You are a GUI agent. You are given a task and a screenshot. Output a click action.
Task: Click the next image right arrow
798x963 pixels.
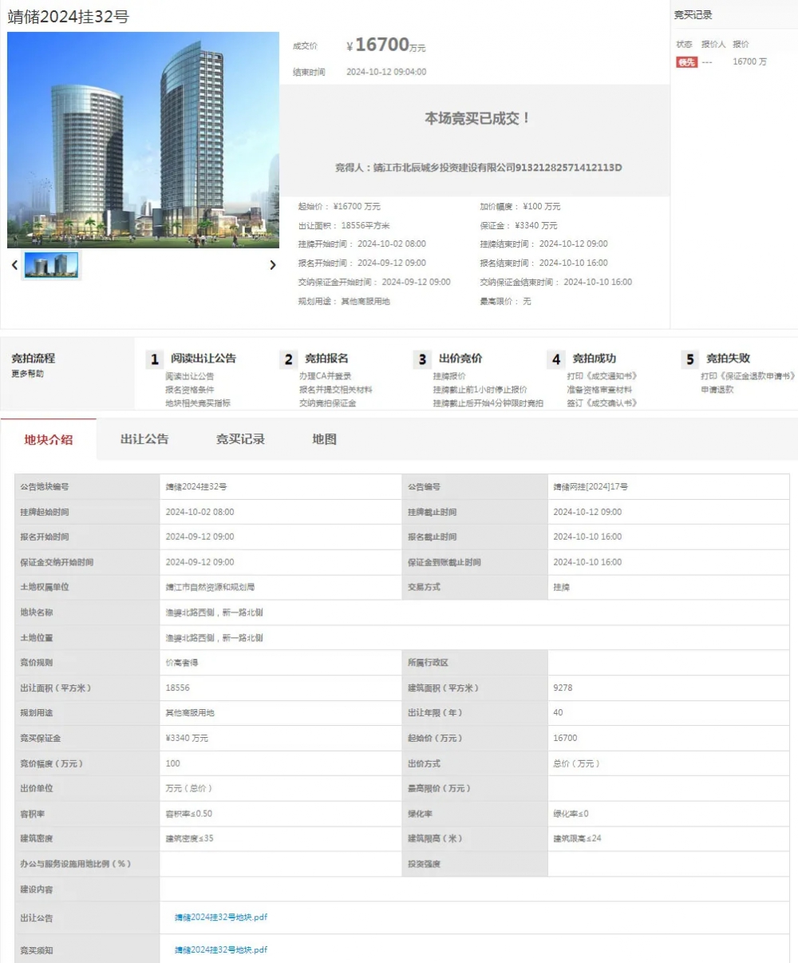coord(273,265)
